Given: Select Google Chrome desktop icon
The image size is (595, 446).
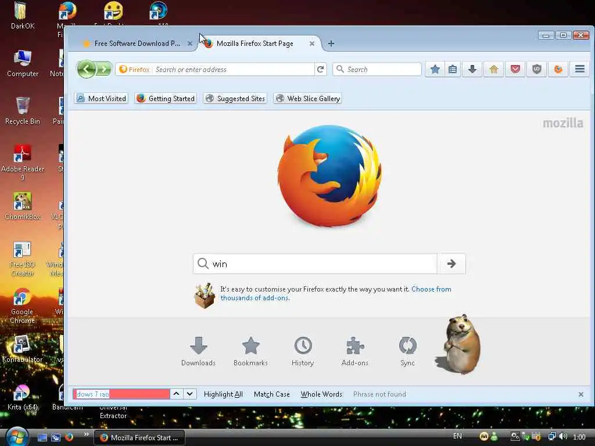Looking at the screenshot, I should click(x=22, y=307).
